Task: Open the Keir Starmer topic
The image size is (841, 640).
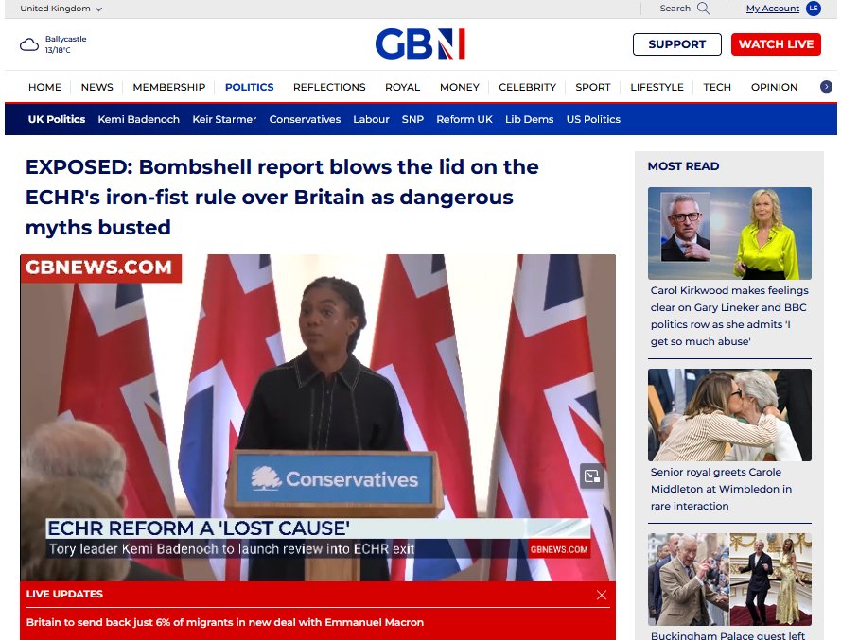Action: tap(224, 119)
